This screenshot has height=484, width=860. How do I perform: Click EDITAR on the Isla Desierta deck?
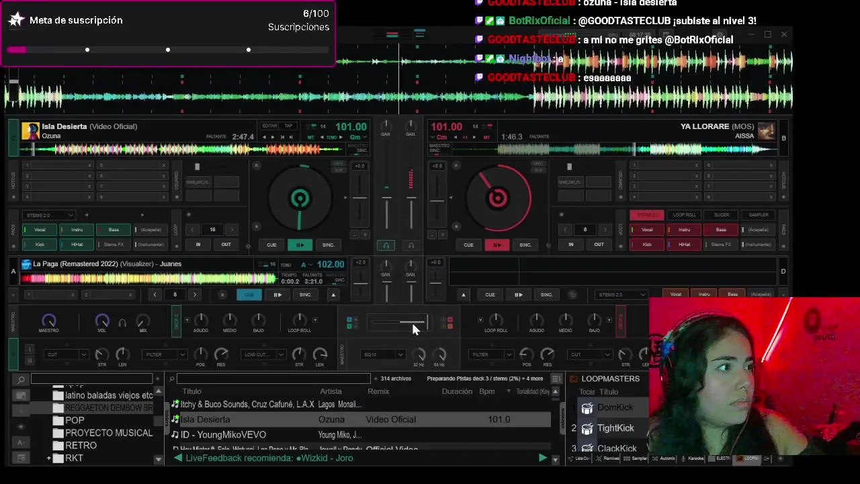(x=269, y=126)
